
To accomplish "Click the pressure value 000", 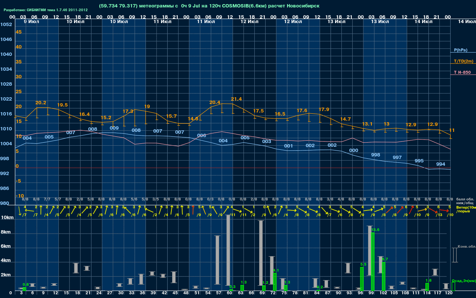I will pyautogui.click(x=354, y=150).
